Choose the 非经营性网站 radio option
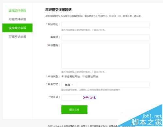 point(63,76)
